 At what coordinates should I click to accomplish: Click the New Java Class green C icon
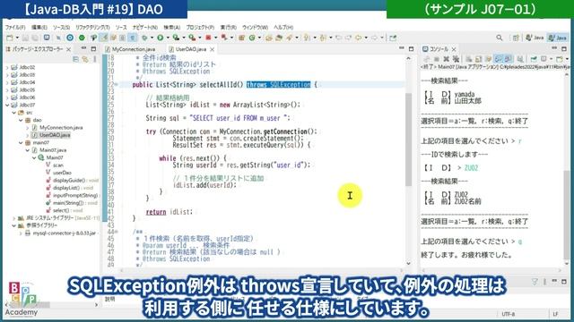[x=252, y=38]
